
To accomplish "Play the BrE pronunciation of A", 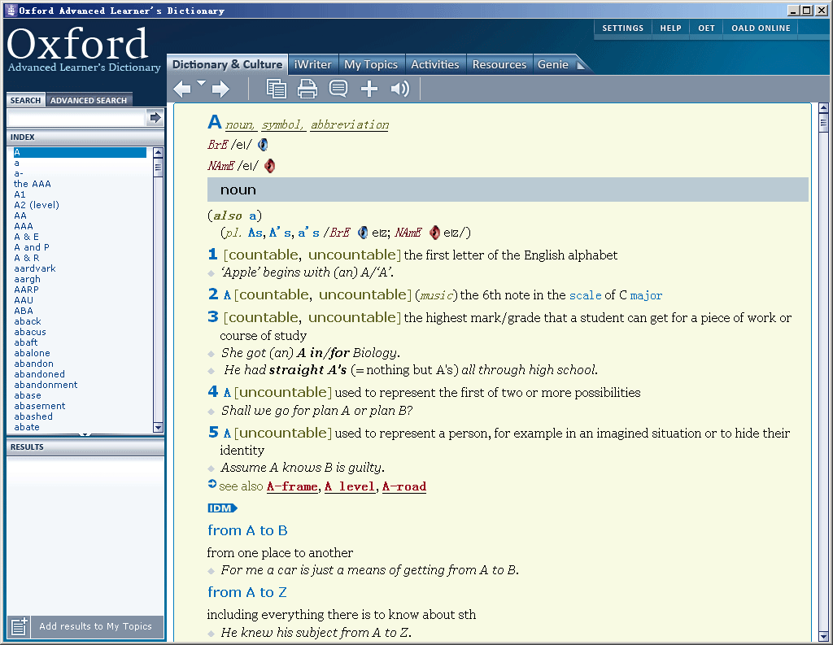I will coord(263,145).
